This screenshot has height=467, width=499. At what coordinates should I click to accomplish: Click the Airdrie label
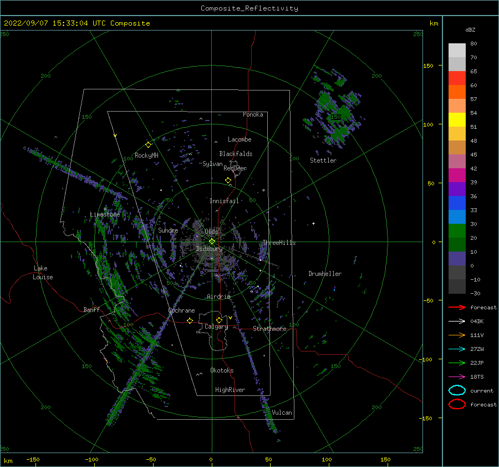(218, 297)
